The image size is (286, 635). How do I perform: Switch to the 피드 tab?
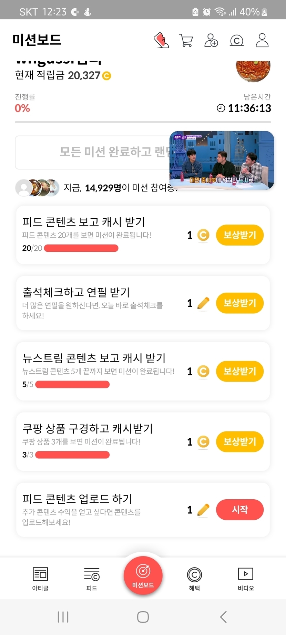pyautogui.click(x=92, y=579)
